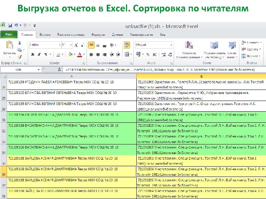Screen dimensions: 266x199
Task: Click the Вставить paste clipboard icon
Action: (10, 45)
